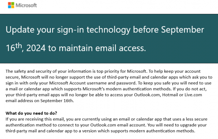Screen dimensions: 218x139
Task: Click 'Microsoft Account username and password' text
Action: point(93,83)
